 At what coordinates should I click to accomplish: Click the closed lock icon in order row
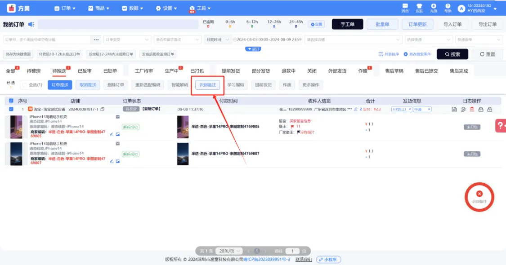click(x=481, y=109)
